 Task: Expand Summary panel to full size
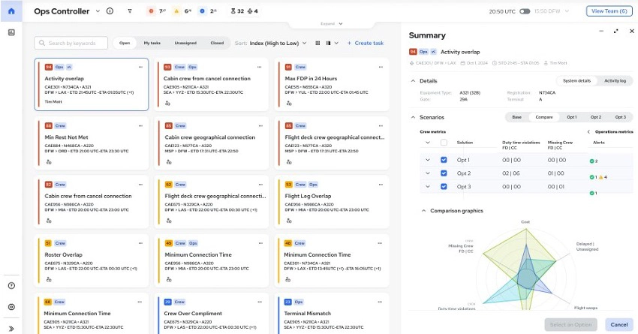tap(616, 31)
